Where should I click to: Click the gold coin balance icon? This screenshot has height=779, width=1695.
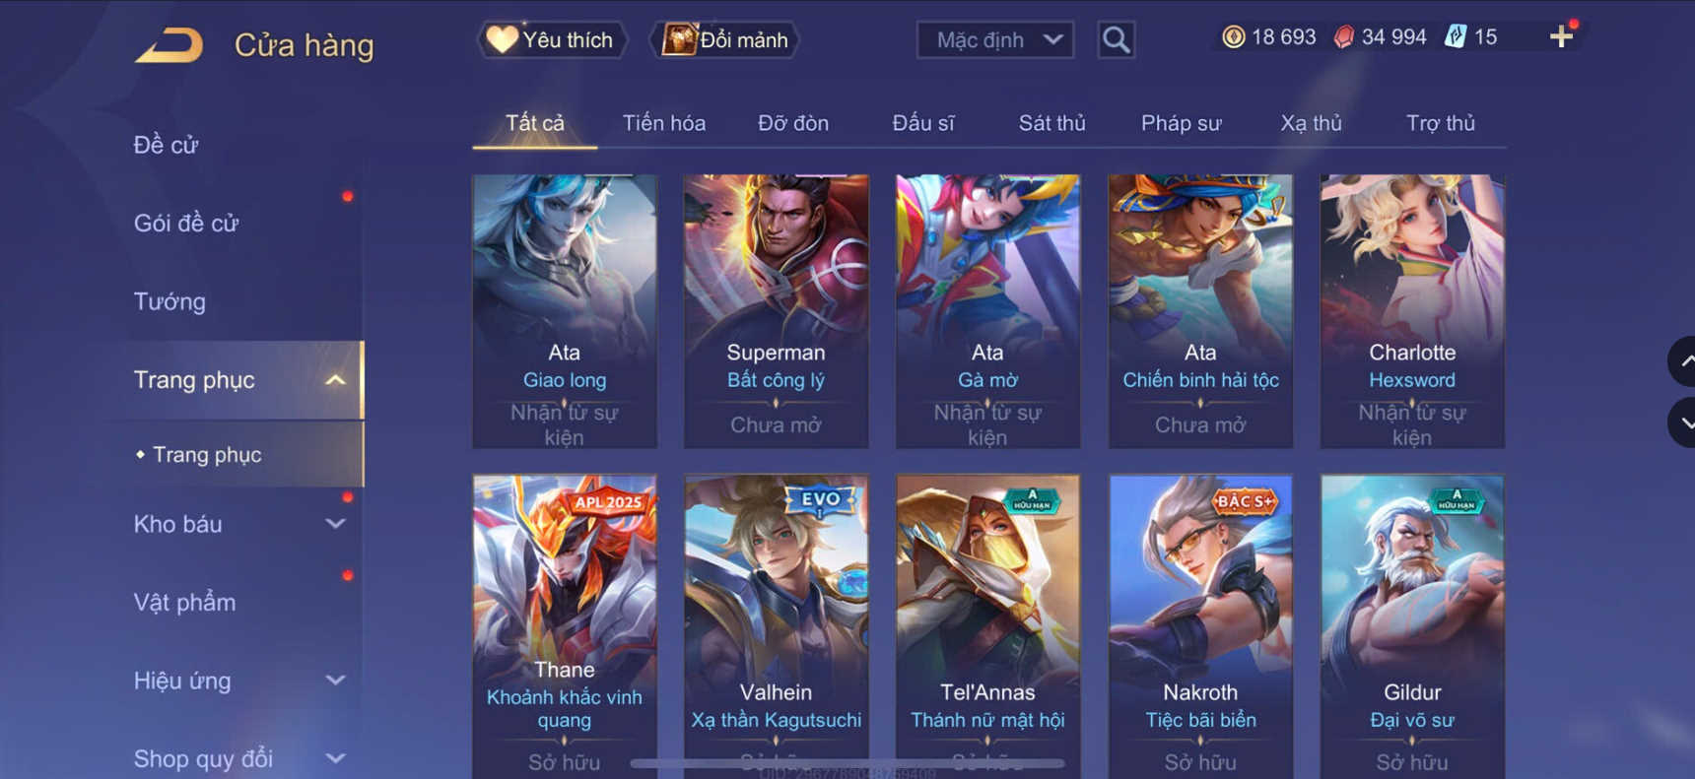[x=1233, y=37]
